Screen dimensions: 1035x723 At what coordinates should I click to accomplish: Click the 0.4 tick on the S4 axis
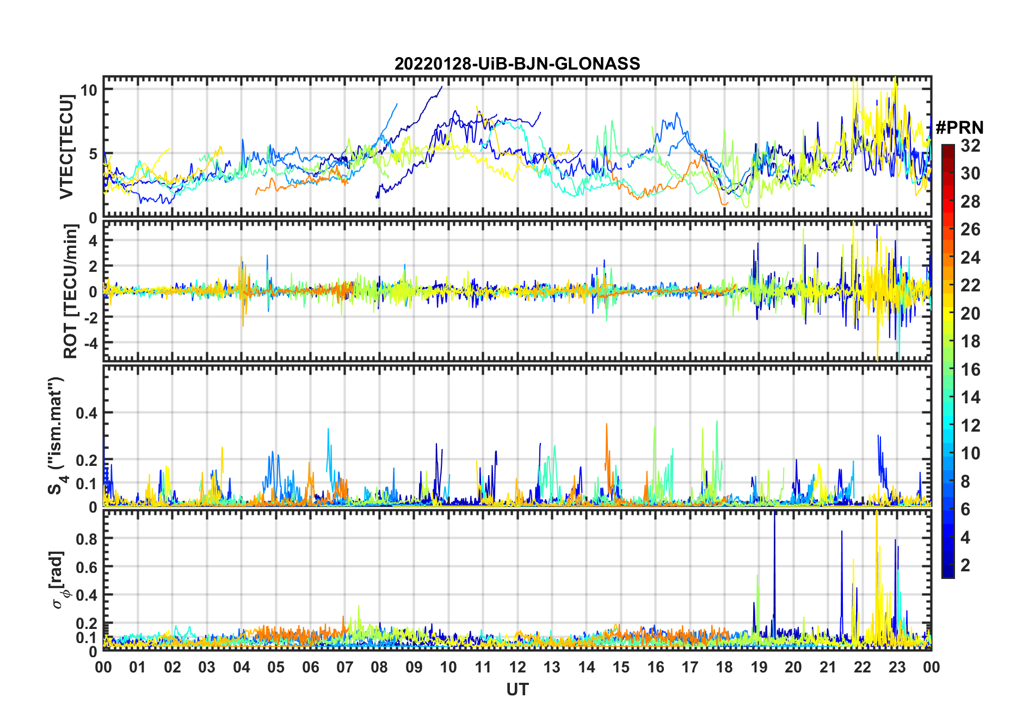pyautogui.click(x=87, y=413)
